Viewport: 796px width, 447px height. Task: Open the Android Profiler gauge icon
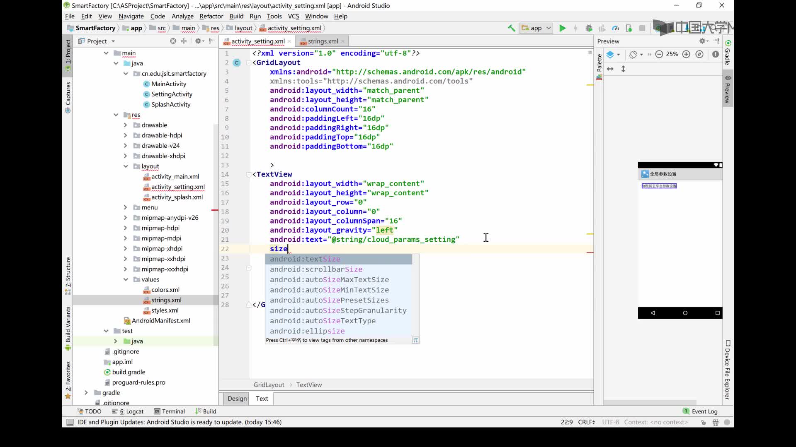(x=616, y=28)
